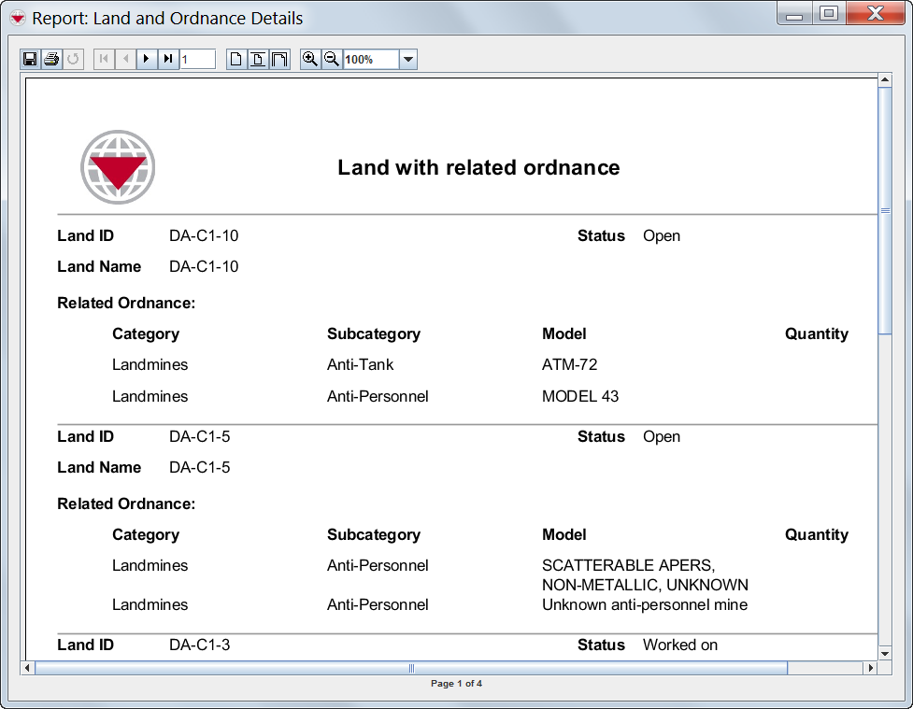This screenshot has width=913, height=709.
Task: Print the report using the printer icon
Action: [x=51, y=60]
